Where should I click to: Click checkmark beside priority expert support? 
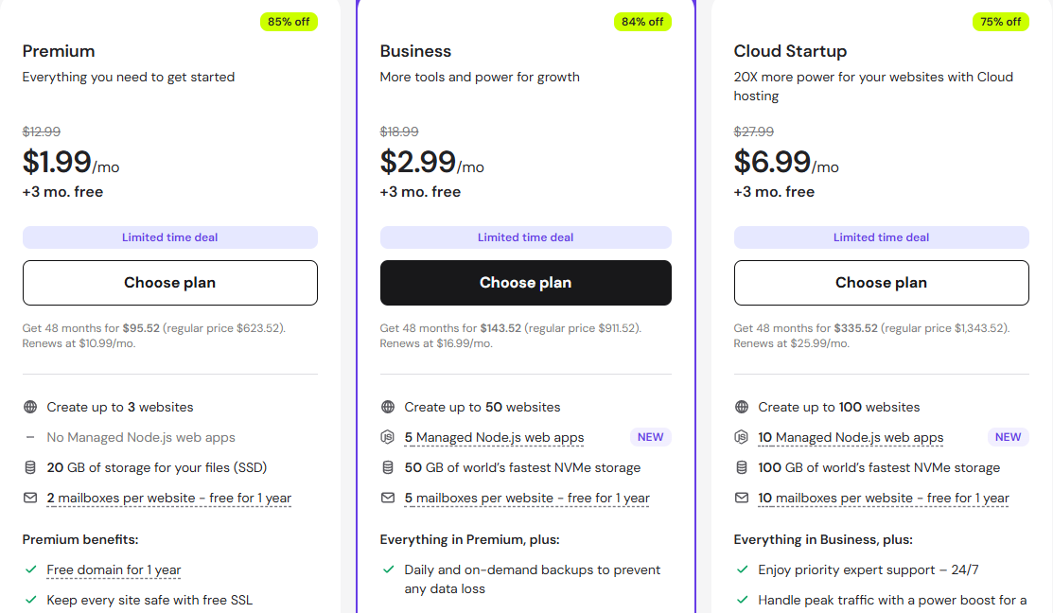point(742,569)
